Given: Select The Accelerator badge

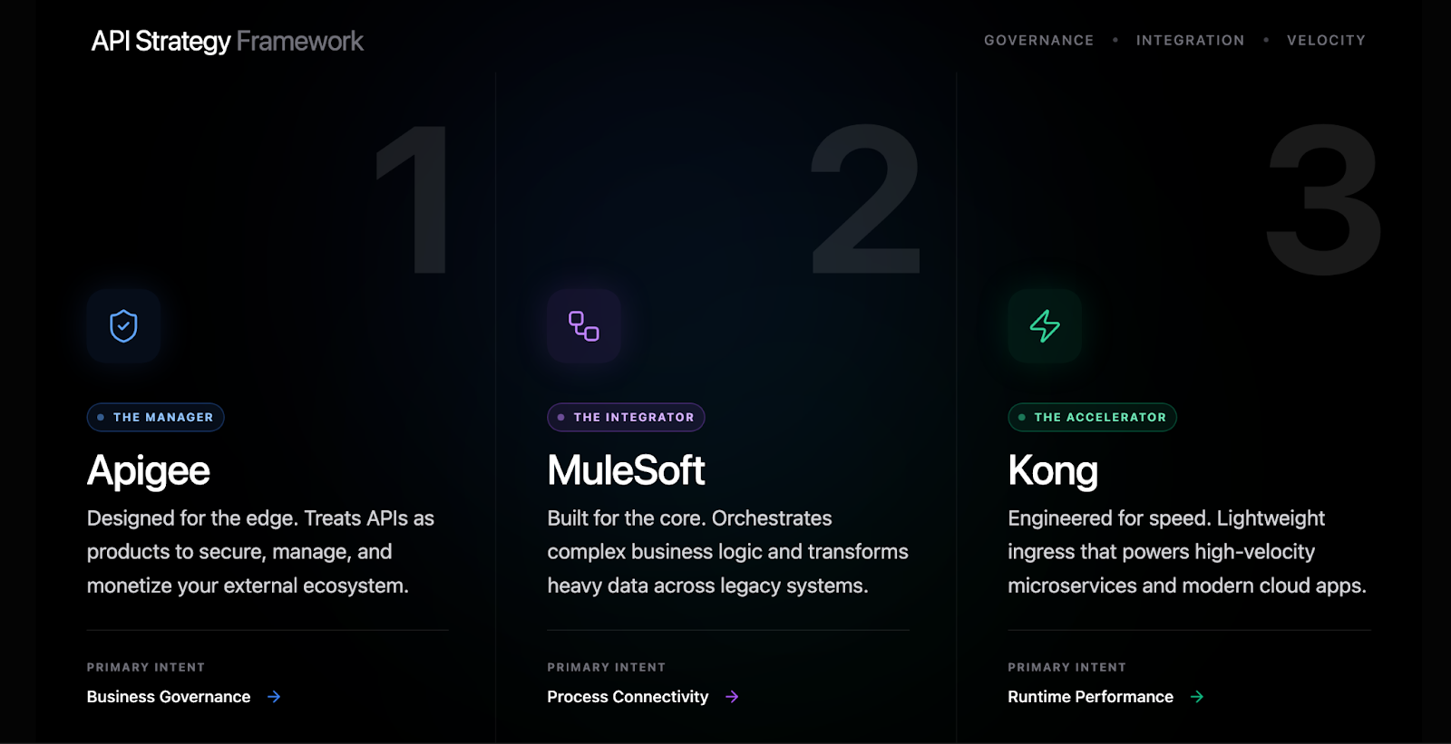Looking at the screenshot, I should click(1092, 417).
